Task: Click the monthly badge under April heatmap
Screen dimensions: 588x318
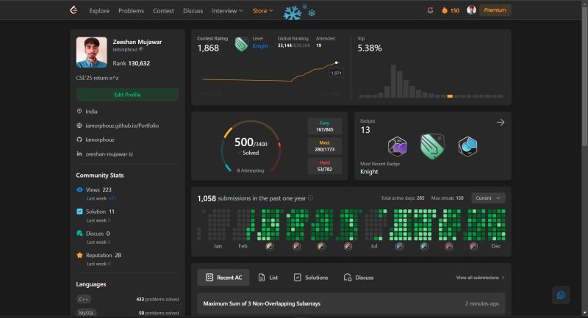Action: [x=296, y=247]
